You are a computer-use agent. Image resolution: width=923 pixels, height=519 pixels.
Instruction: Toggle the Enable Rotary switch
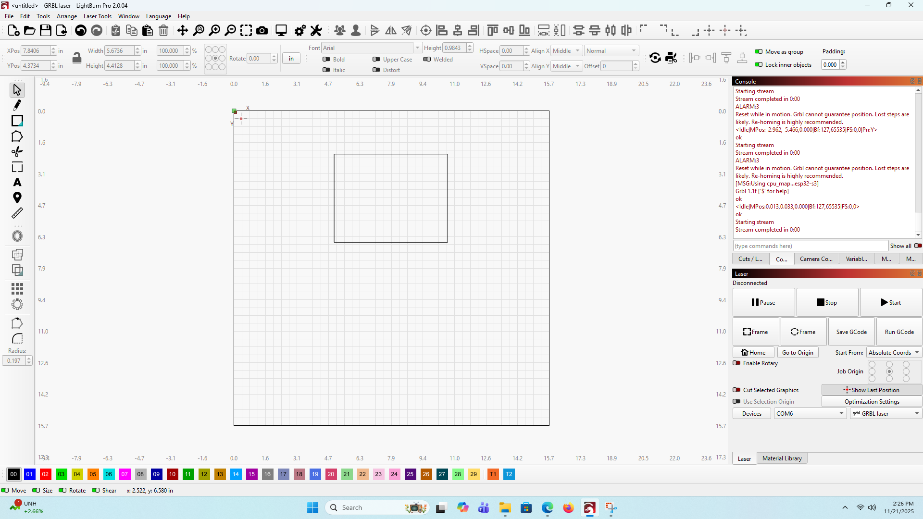pos(736,363)
